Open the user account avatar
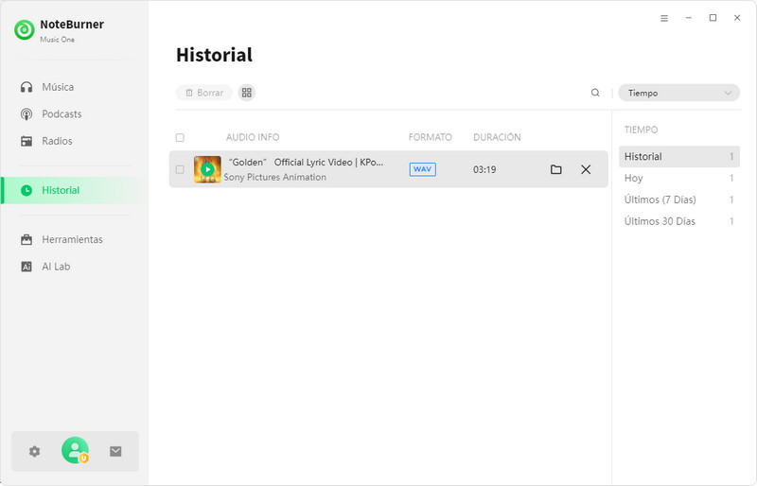The image size is (757, 486). click(76, 450)
